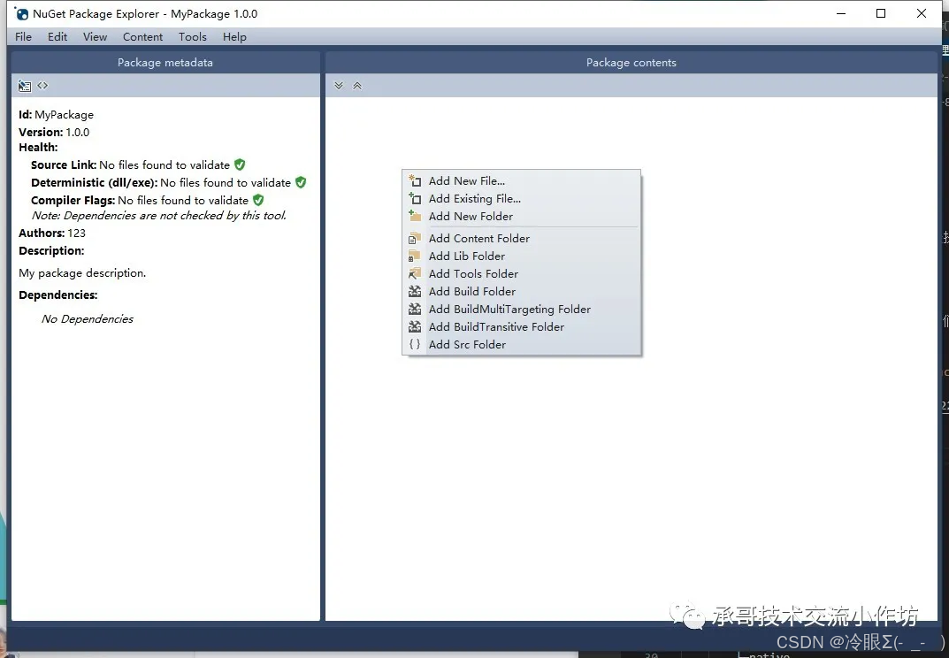Click the Authors value 123
The image size is (949, 658).
76,233
